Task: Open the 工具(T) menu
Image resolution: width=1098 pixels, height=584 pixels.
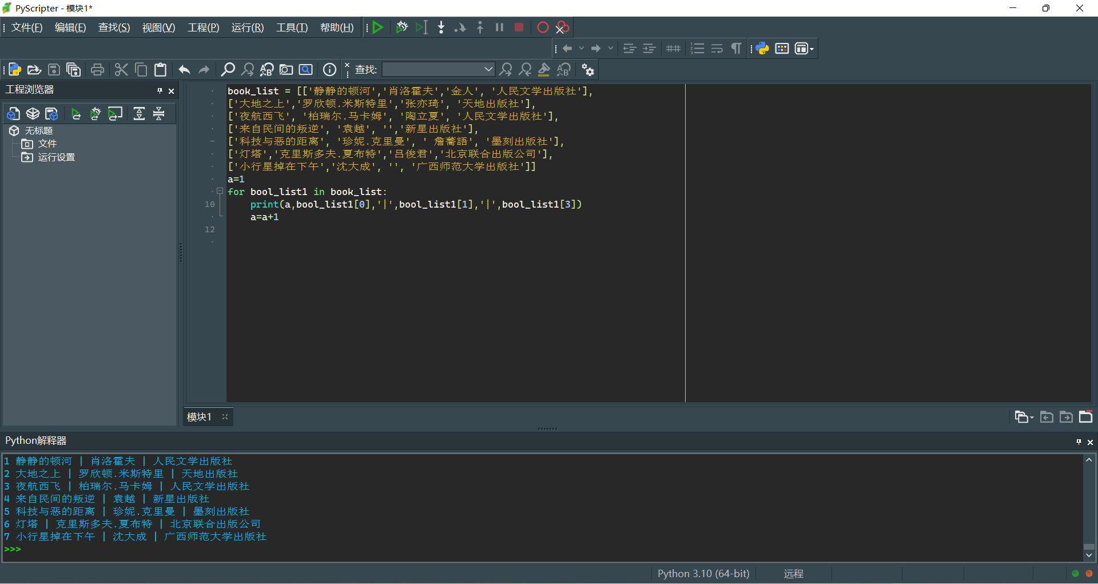Action: (x=292, y=27)
